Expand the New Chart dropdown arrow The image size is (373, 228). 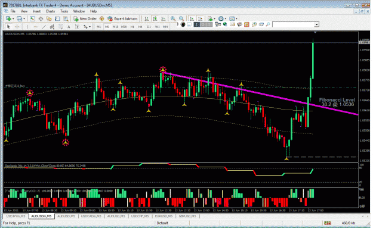coord(13,18)
